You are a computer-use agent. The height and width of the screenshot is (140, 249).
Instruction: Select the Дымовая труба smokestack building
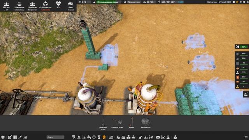[x=103, y=124]
